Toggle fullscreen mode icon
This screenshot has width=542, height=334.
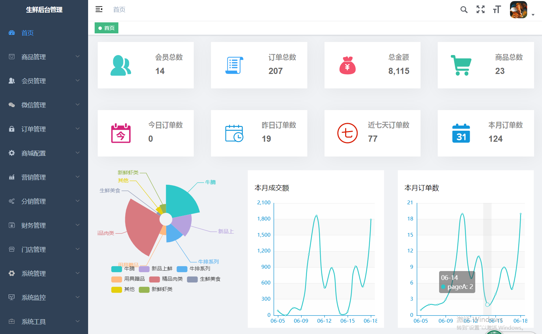tap(480, 10)
